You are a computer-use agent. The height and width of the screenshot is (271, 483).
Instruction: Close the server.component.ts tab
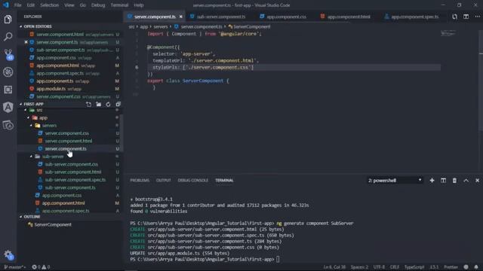181,17
